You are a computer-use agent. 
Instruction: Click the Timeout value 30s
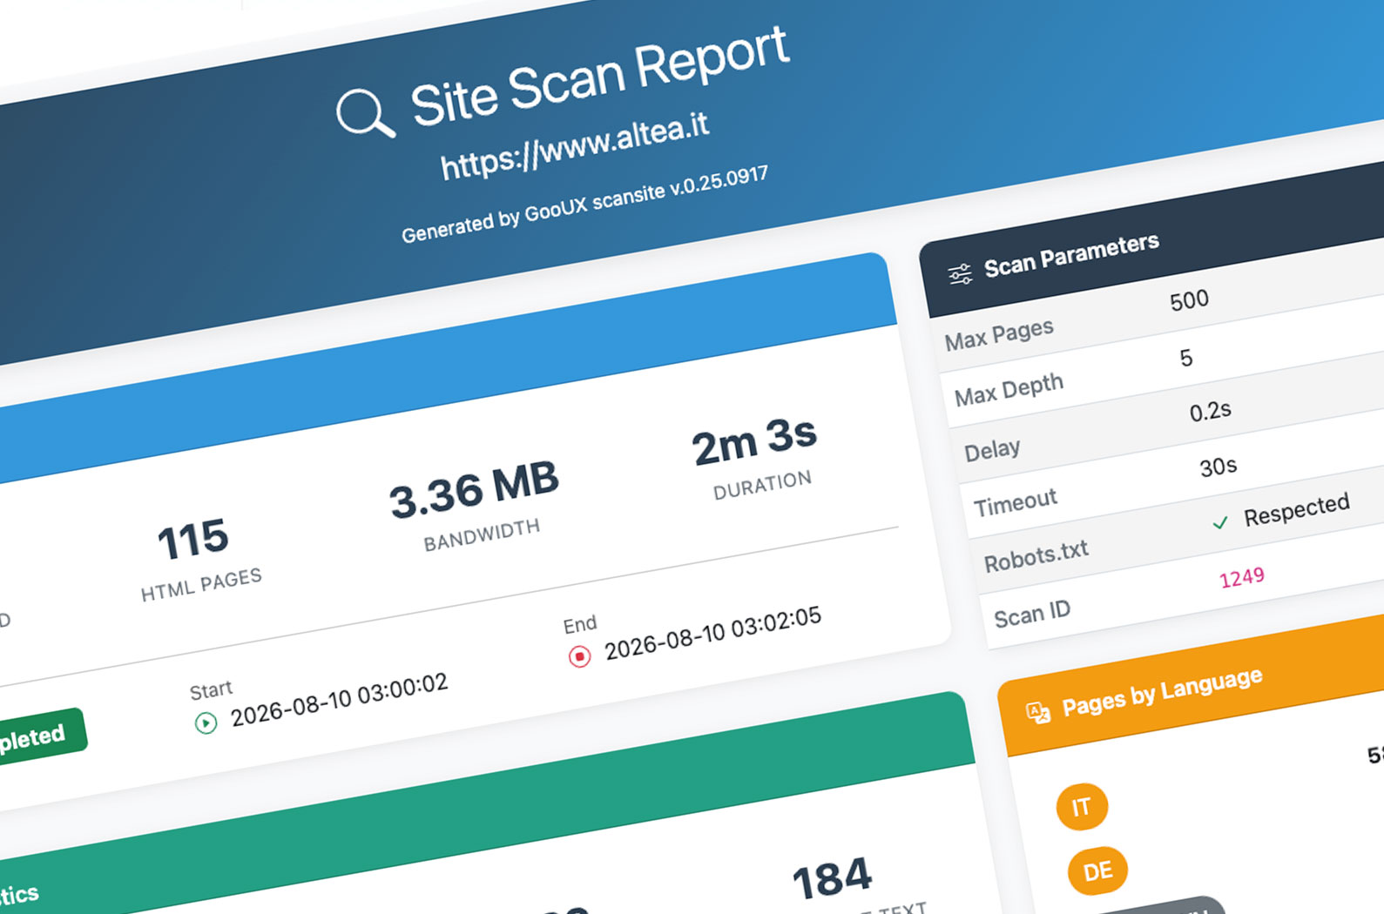coord(1219,467)
